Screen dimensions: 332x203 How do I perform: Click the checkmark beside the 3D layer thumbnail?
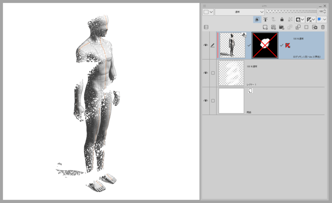pos(249,45)
